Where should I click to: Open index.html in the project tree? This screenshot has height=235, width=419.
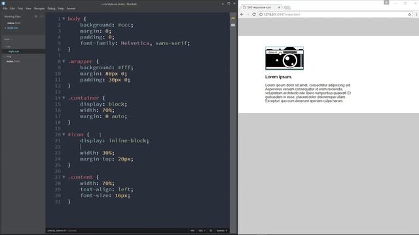tap(13, 61)
